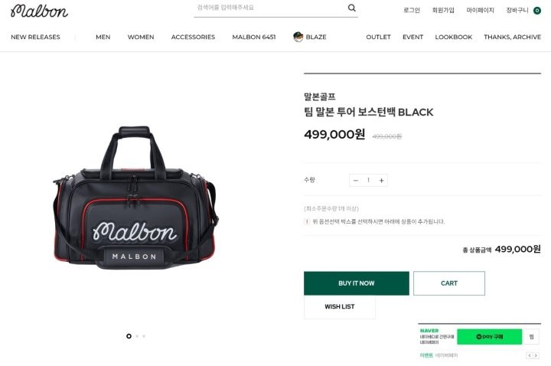
Task: Click the Boston bag product image
Action: (x=135, y=198)
